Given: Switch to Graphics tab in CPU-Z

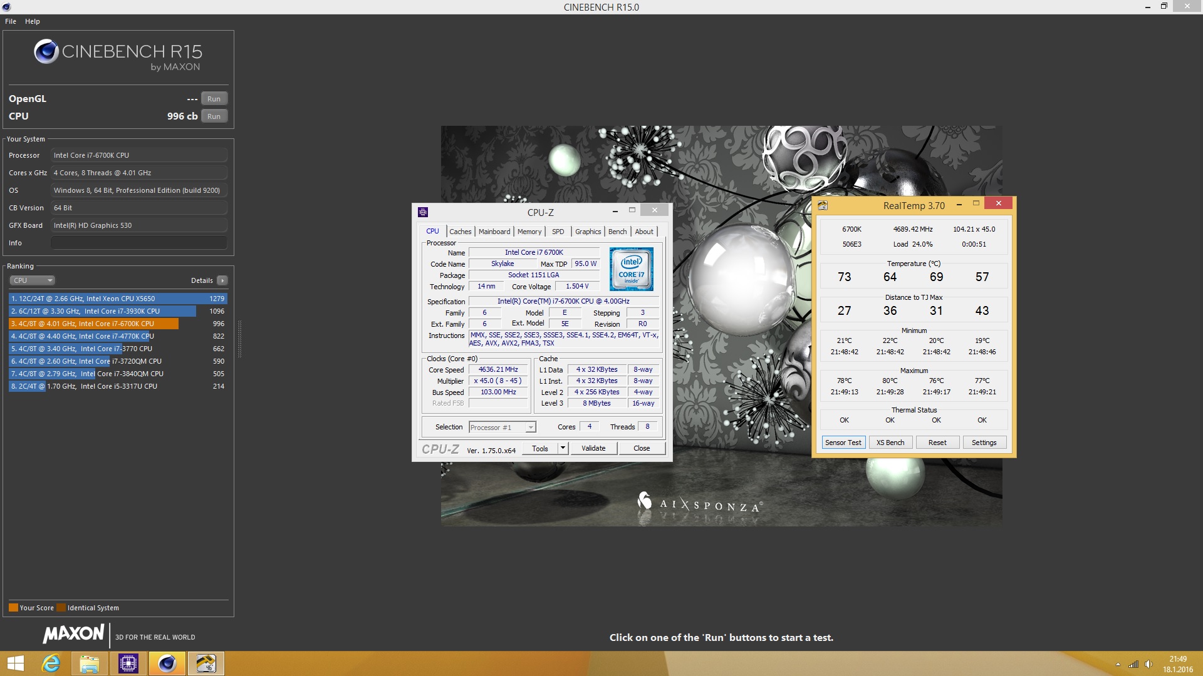Looking at the screenshot, I should point(588,232).
